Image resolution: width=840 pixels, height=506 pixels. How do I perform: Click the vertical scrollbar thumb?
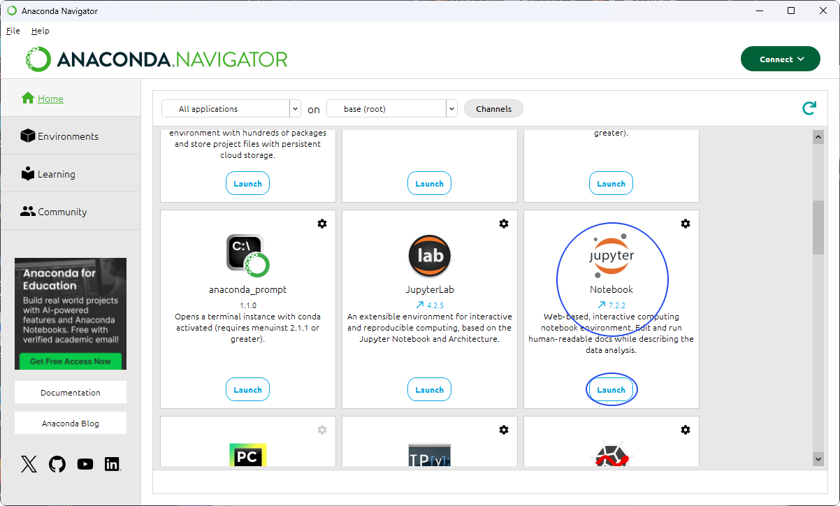(818, 228)
